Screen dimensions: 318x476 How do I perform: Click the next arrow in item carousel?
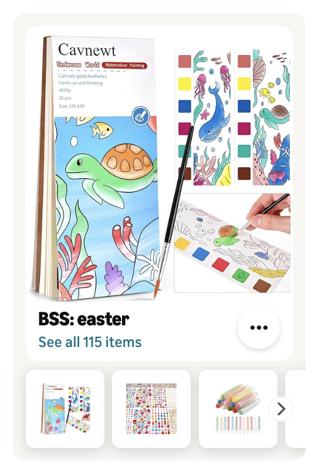click(x=281, y=409)
